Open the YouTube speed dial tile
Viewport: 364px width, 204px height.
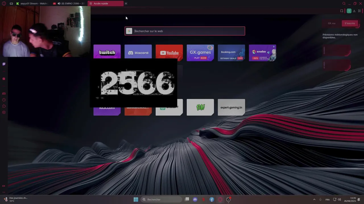tap(169, 53)
